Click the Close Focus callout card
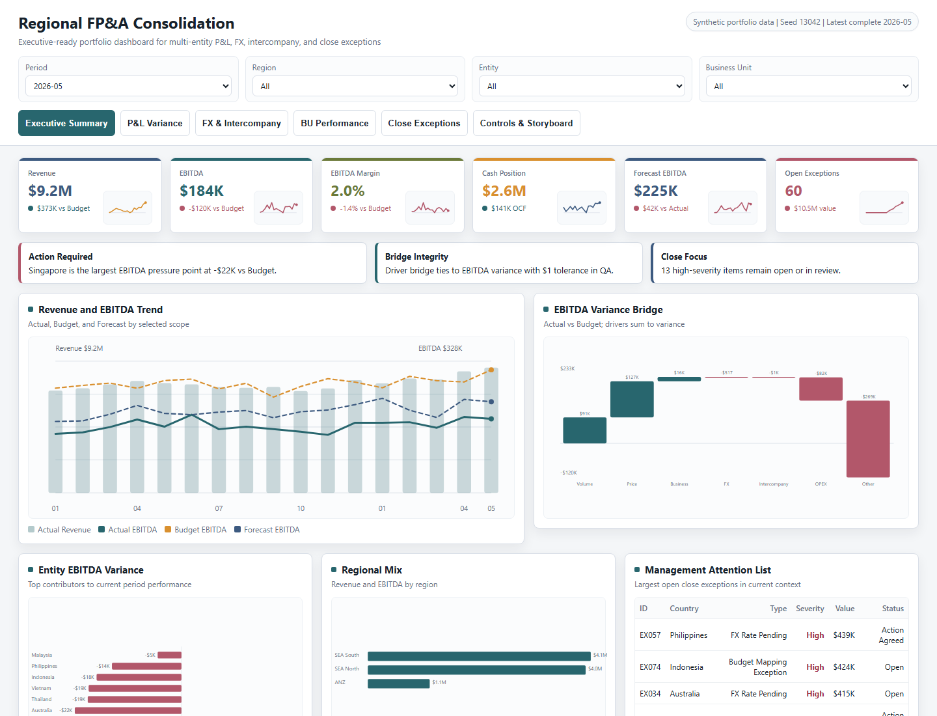The width and height of the screenshot is (937, 716). 785,263
